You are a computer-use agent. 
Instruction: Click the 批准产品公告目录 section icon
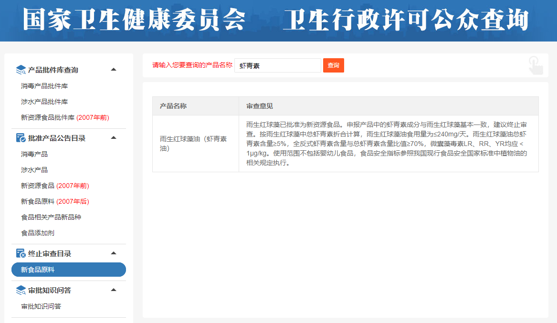[x=21, y=138]
